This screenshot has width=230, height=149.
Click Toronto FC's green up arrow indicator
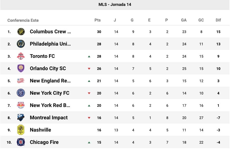89,56
